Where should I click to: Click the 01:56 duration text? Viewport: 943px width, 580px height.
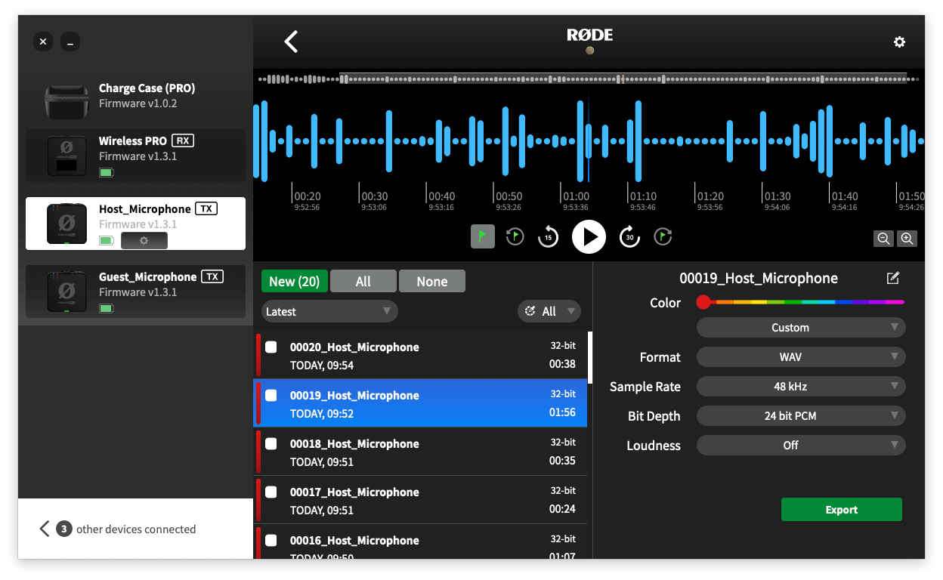pos(562,412)
